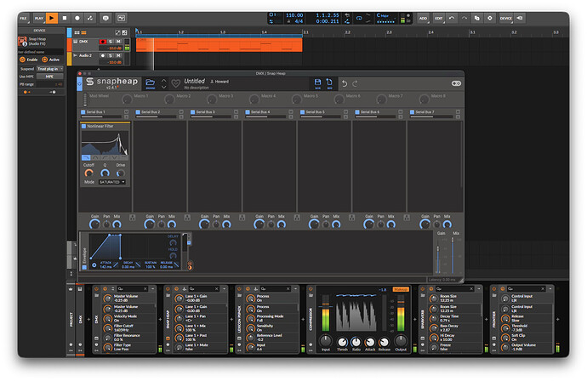Solo the Audio 2 track
The height and width of the screenshot is (381, 587).
[x=111, y=55]
